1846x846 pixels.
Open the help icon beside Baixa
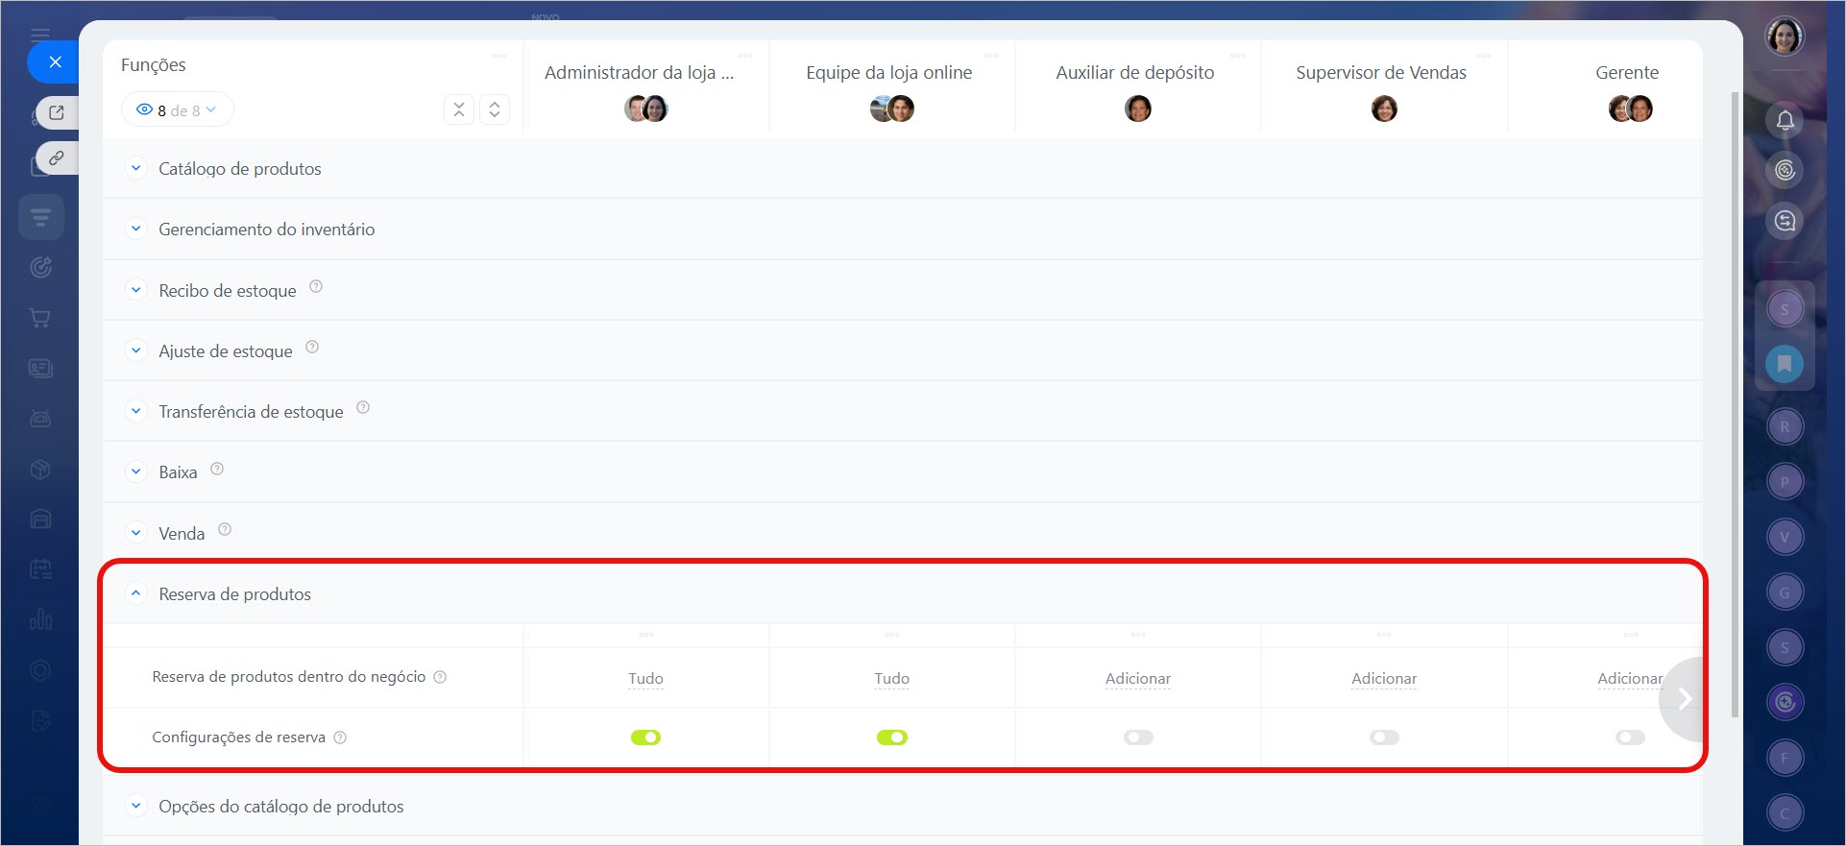click(217, 469)
